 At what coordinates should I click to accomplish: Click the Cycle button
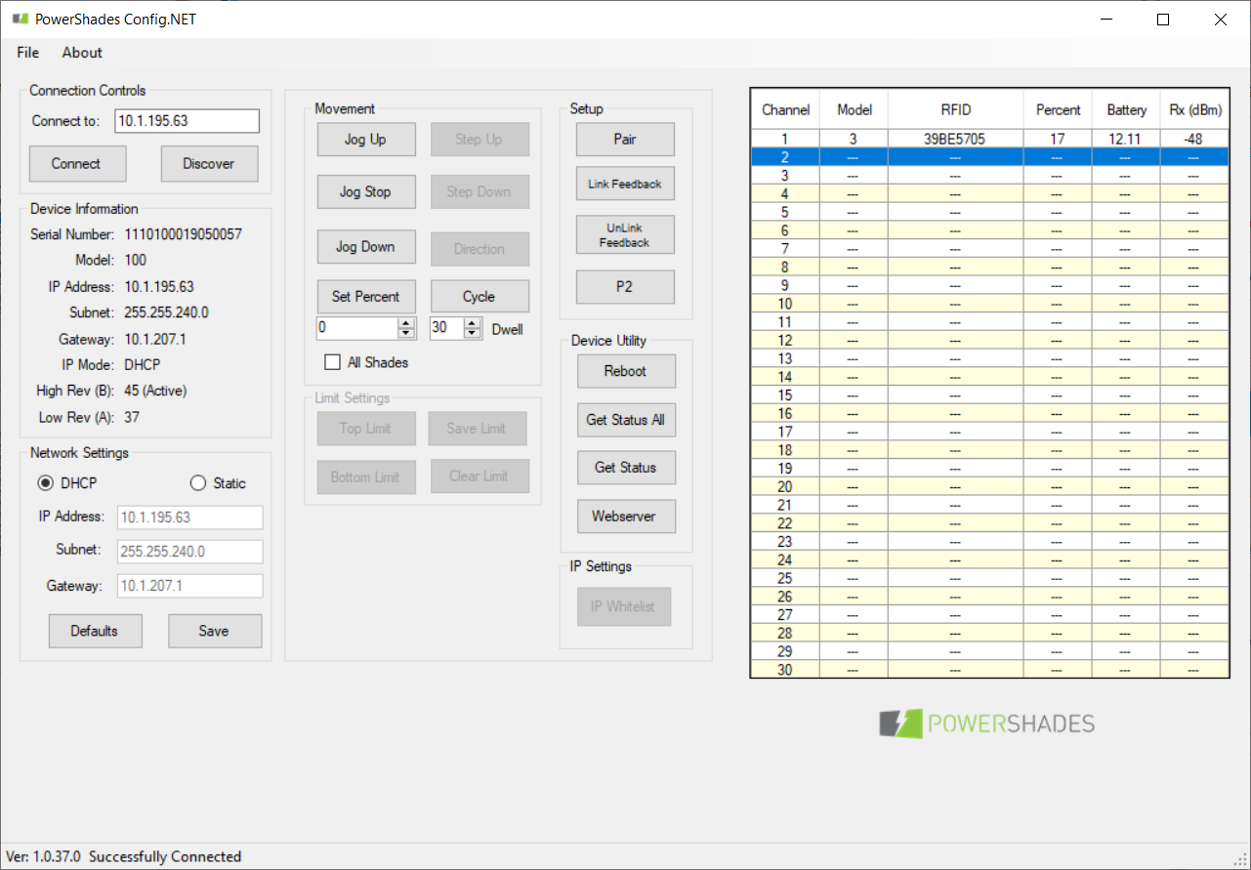coord(479,297)
